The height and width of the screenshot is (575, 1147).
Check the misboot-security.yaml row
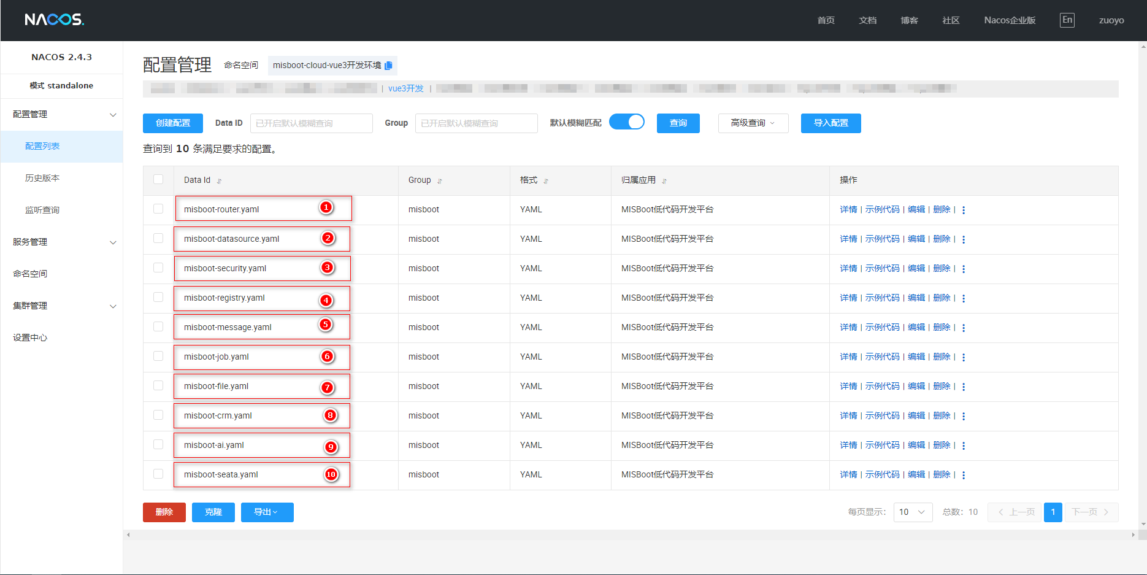pyautogui.click(x=158, y=268)
